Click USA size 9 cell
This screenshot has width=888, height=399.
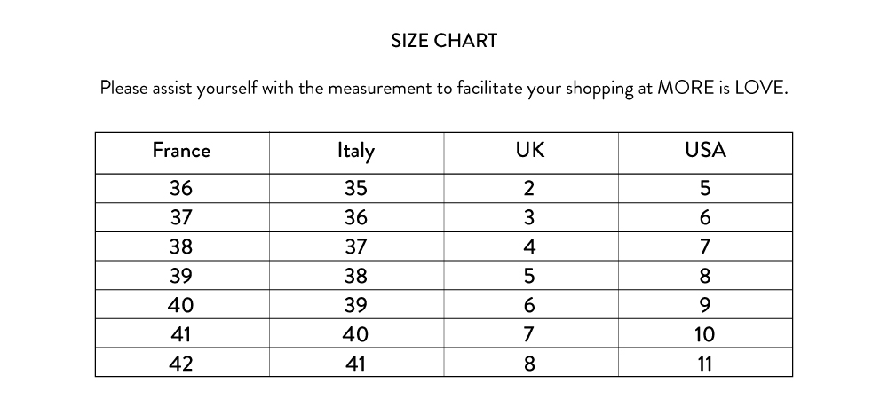click(705, 305)
